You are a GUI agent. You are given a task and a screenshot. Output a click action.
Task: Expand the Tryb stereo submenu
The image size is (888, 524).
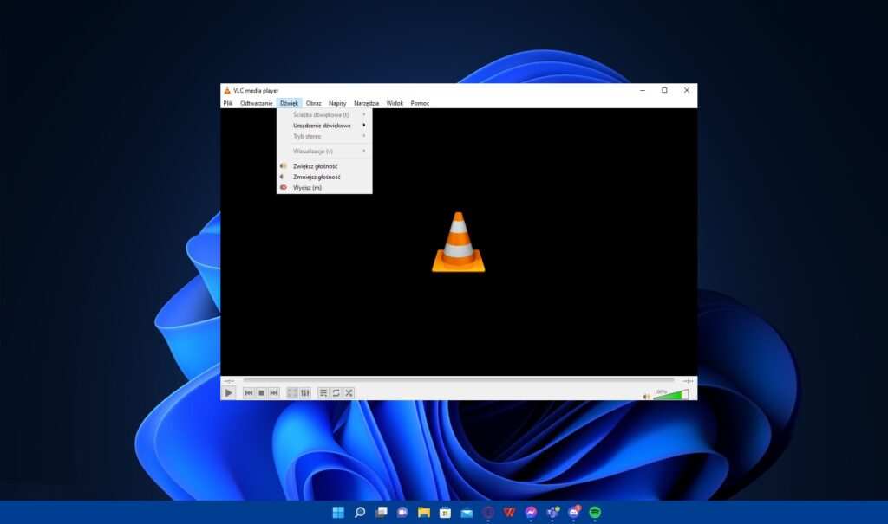pos(324,136)
